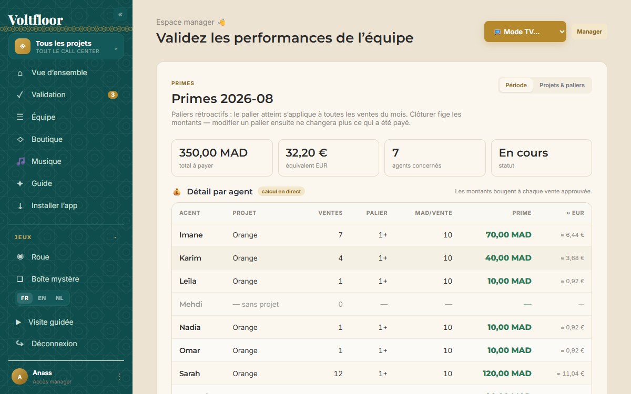Select the Sarah row

pyautogui.click(x=382, y=374)
